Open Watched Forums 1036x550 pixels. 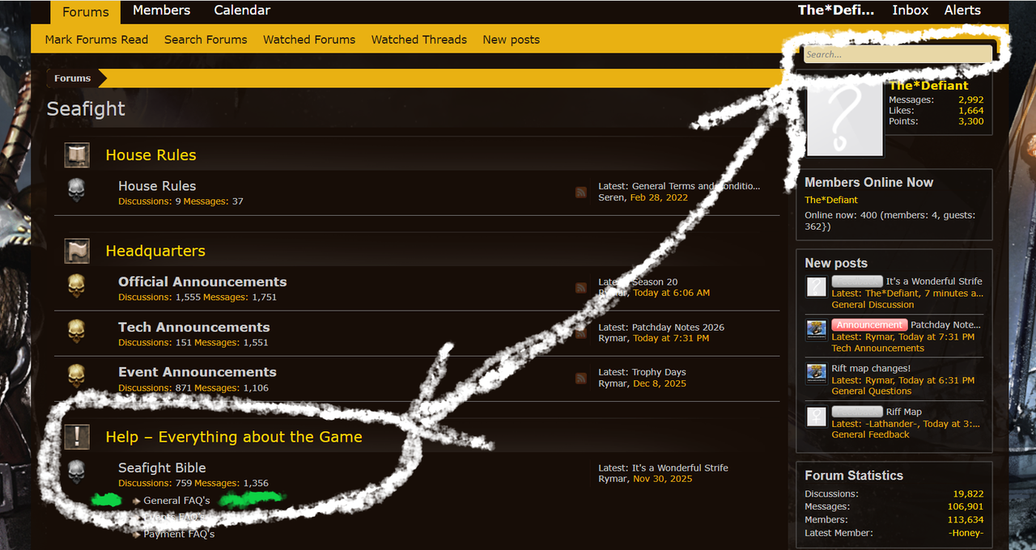point(309,40)
